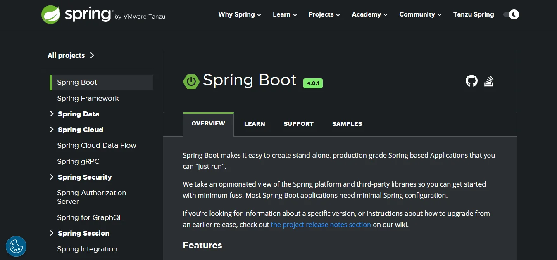Open Spring Boot questions on Stack Overflow
Image resolution: width=557 pixels, height=260 pixels.
(x=489, y=81)
